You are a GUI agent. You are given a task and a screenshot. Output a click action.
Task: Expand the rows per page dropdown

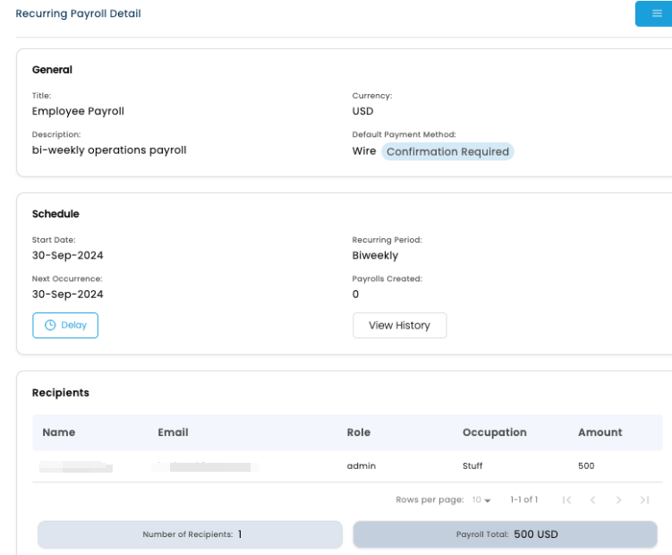[482, 499]
